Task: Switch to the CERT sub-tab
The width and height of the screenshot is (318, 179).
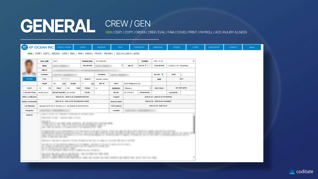Action: tap(38, 53)
